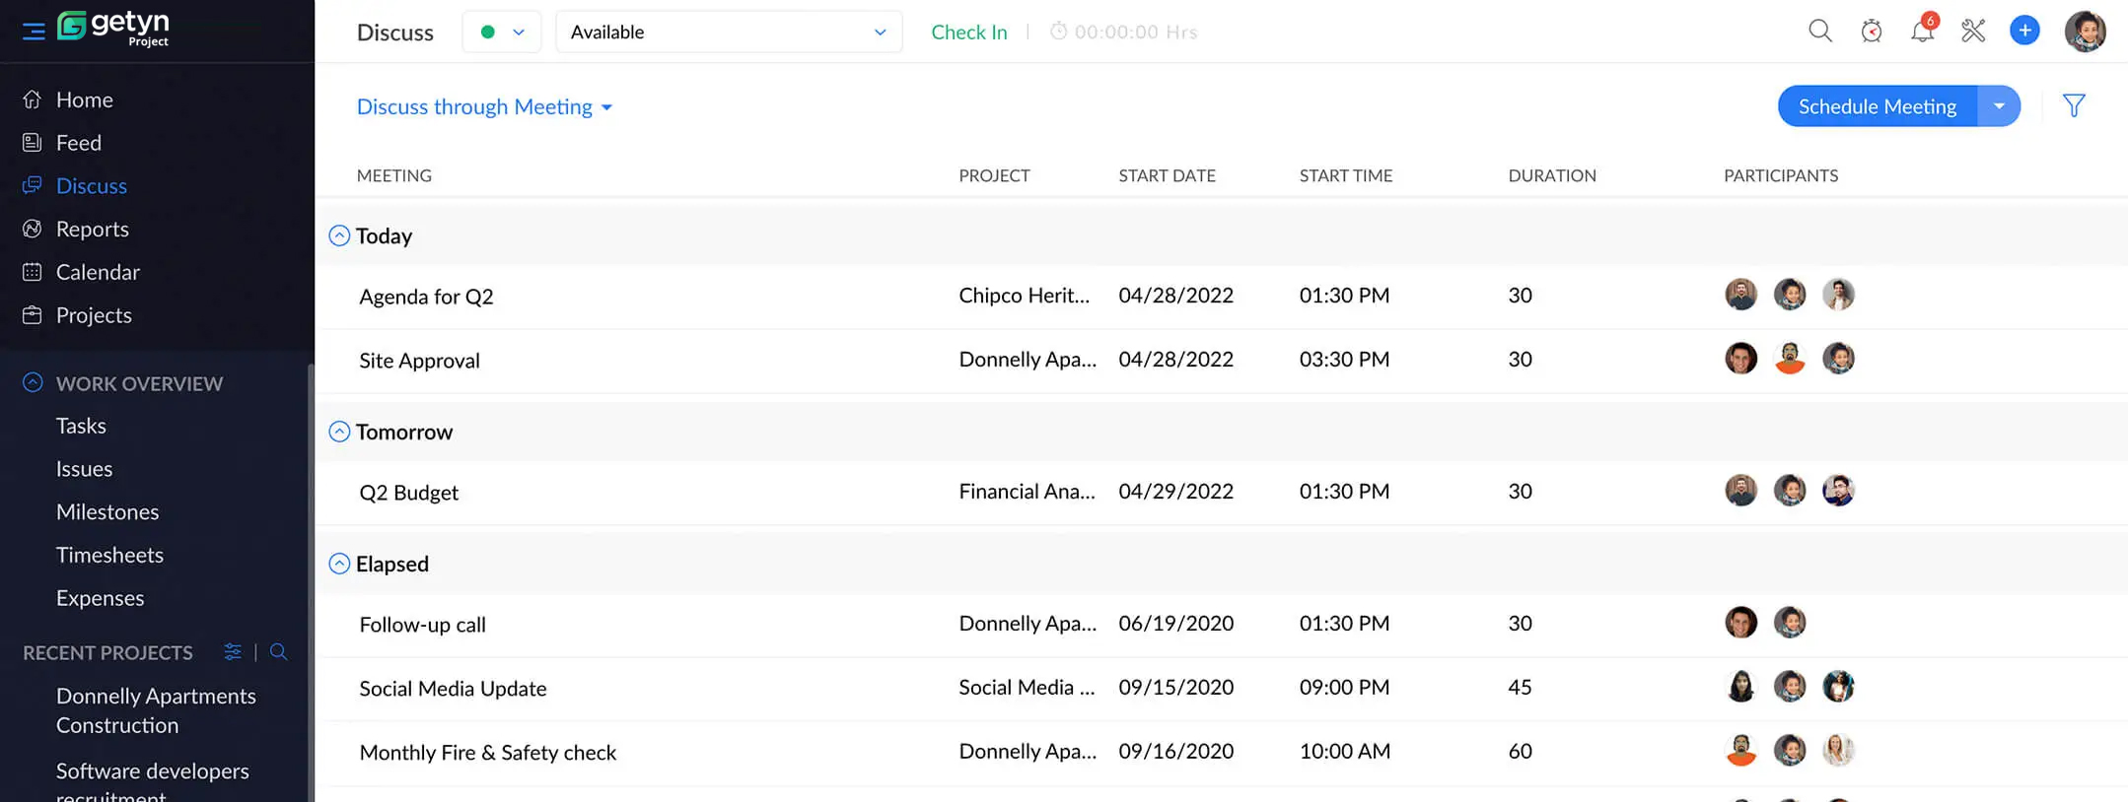Collapse the Today meeting group
Image resolution: width=2128 pixels, height=802 pixels.
[x=339, y=235]
